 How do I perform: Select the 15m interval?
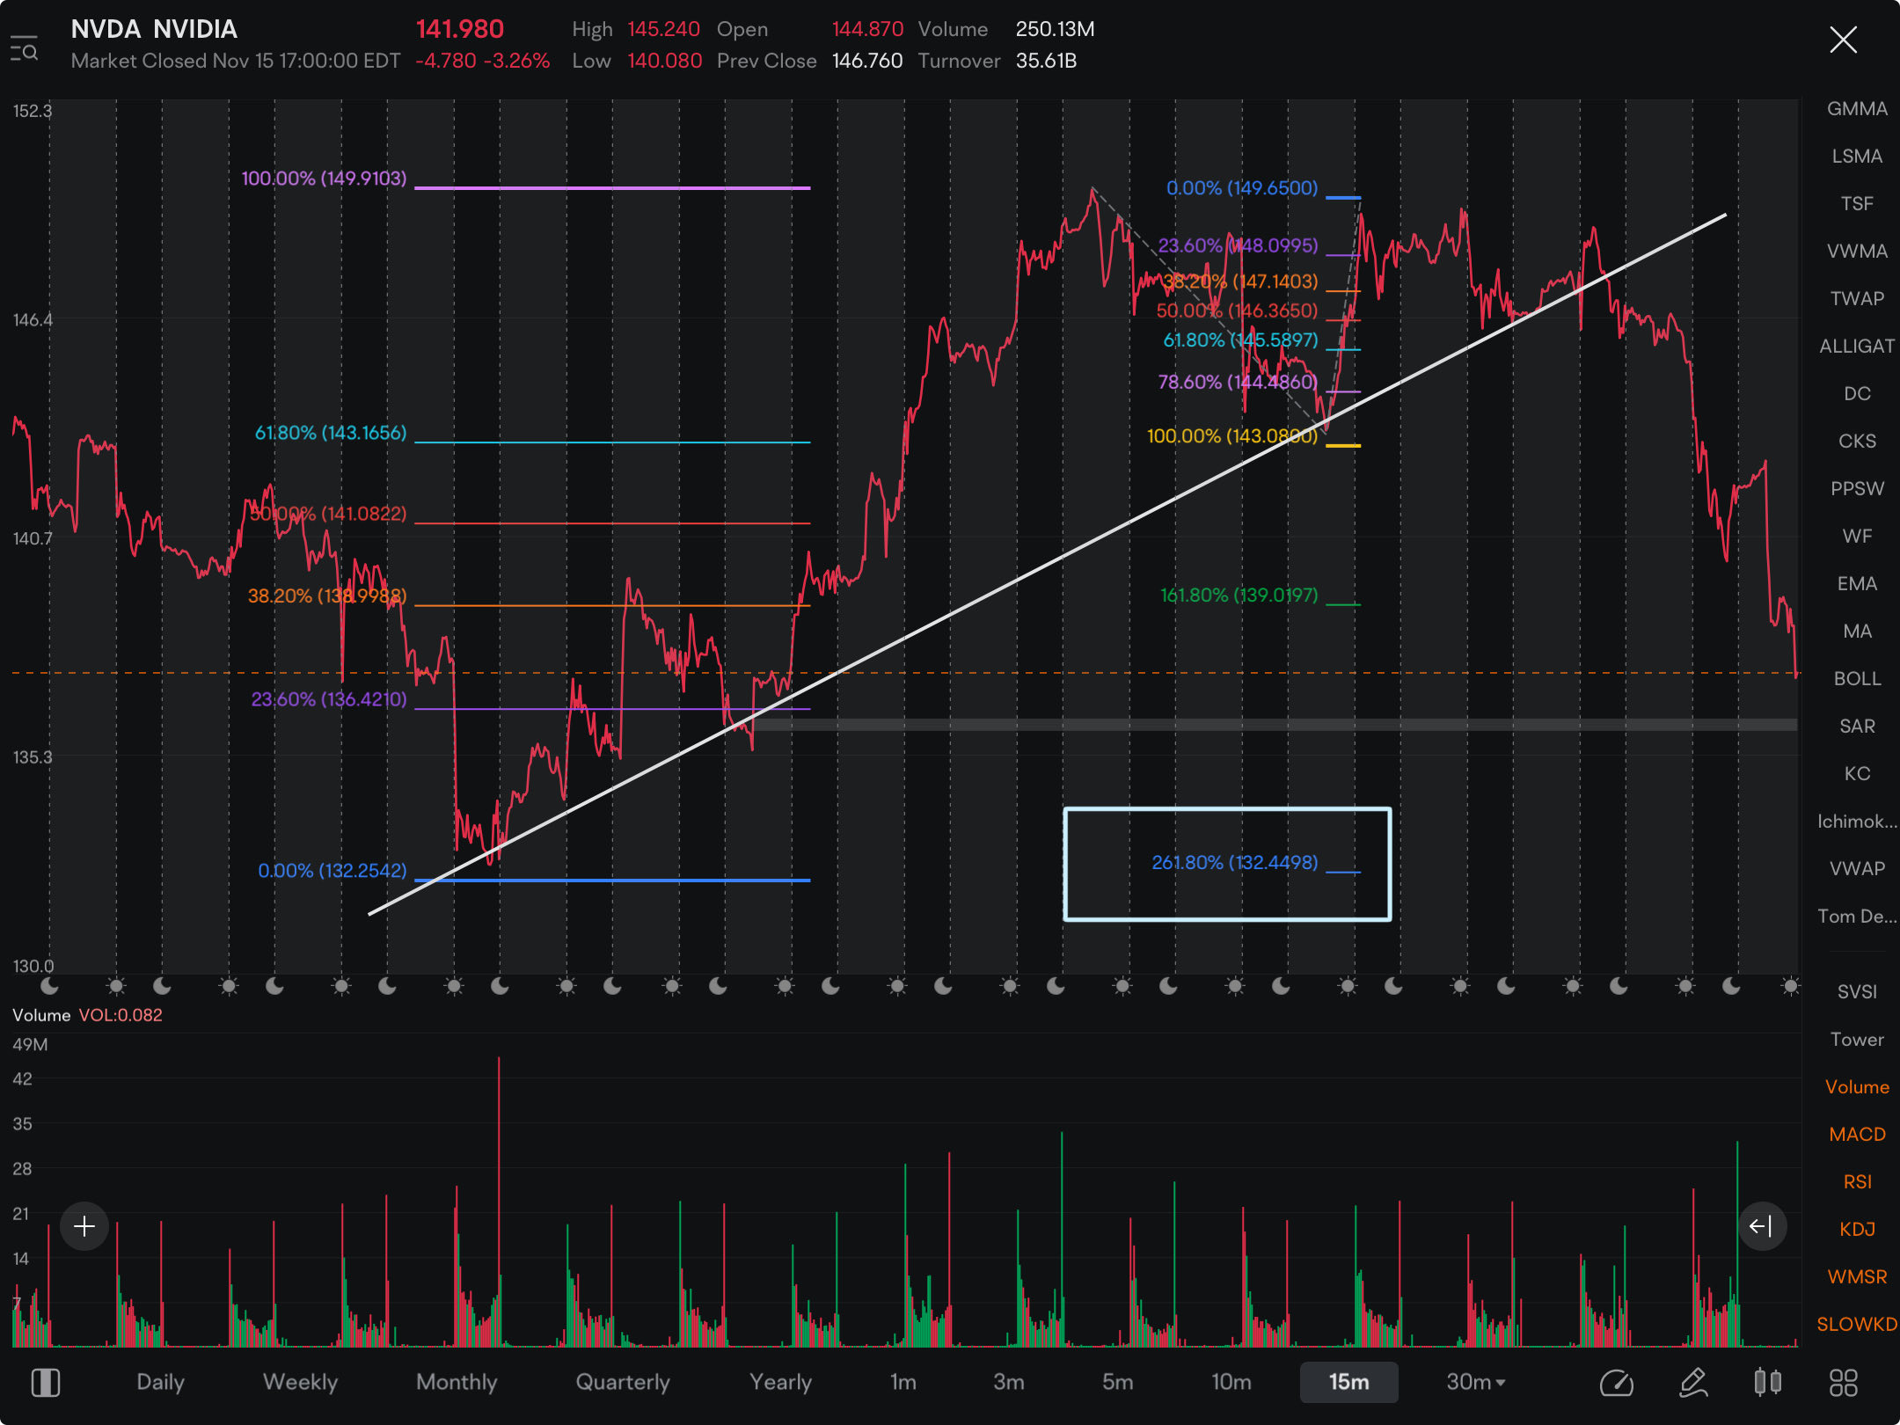(1349, 1382)
